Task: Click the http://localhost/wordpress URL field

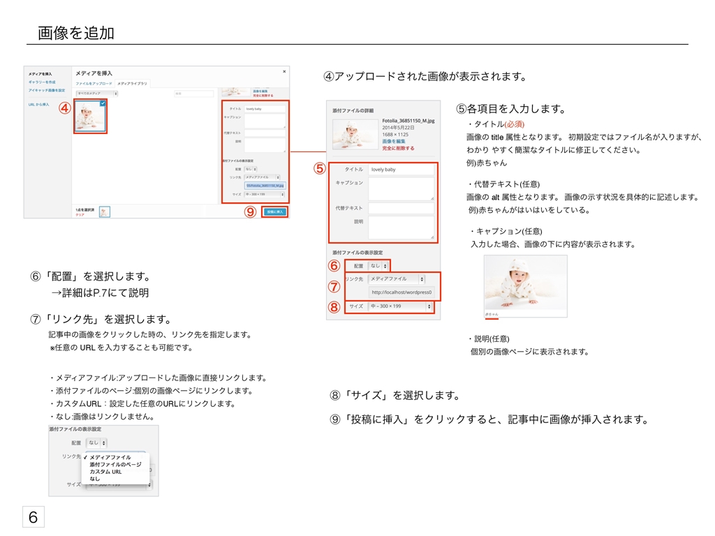Action: tap(401, 292)
